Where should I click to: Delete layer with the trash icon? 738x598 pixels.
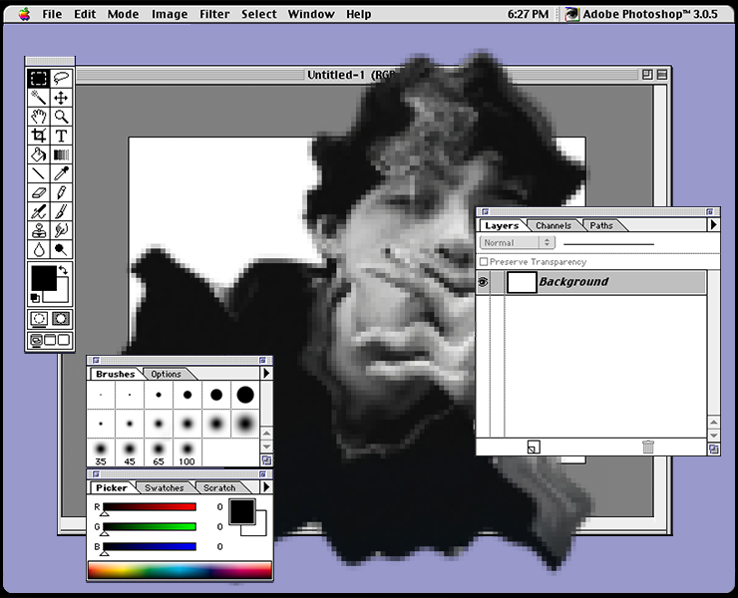(x=648, y=448)
